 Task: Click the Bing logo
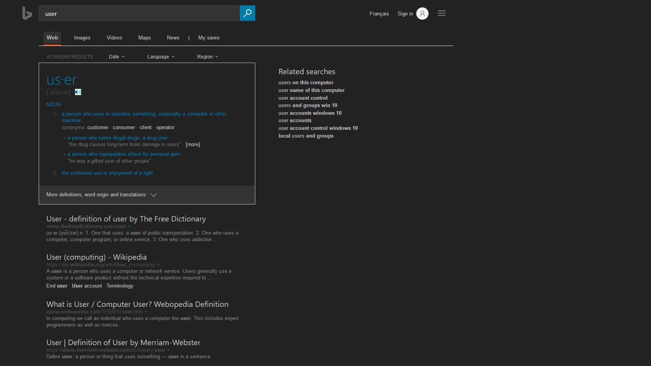pos(27,13)
